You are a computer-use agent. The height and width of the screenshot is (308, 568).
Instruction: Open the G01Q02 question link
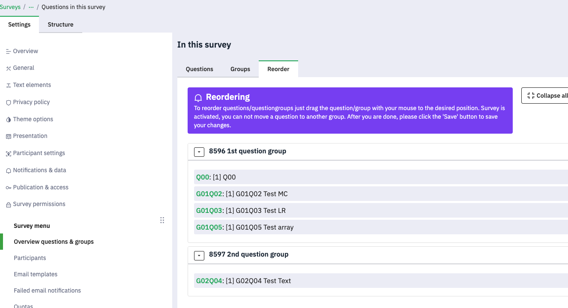209,194
